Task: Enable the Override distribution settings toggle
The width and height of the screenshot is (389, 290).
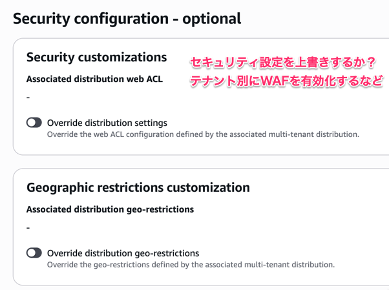Action: (x=34, y=123)
